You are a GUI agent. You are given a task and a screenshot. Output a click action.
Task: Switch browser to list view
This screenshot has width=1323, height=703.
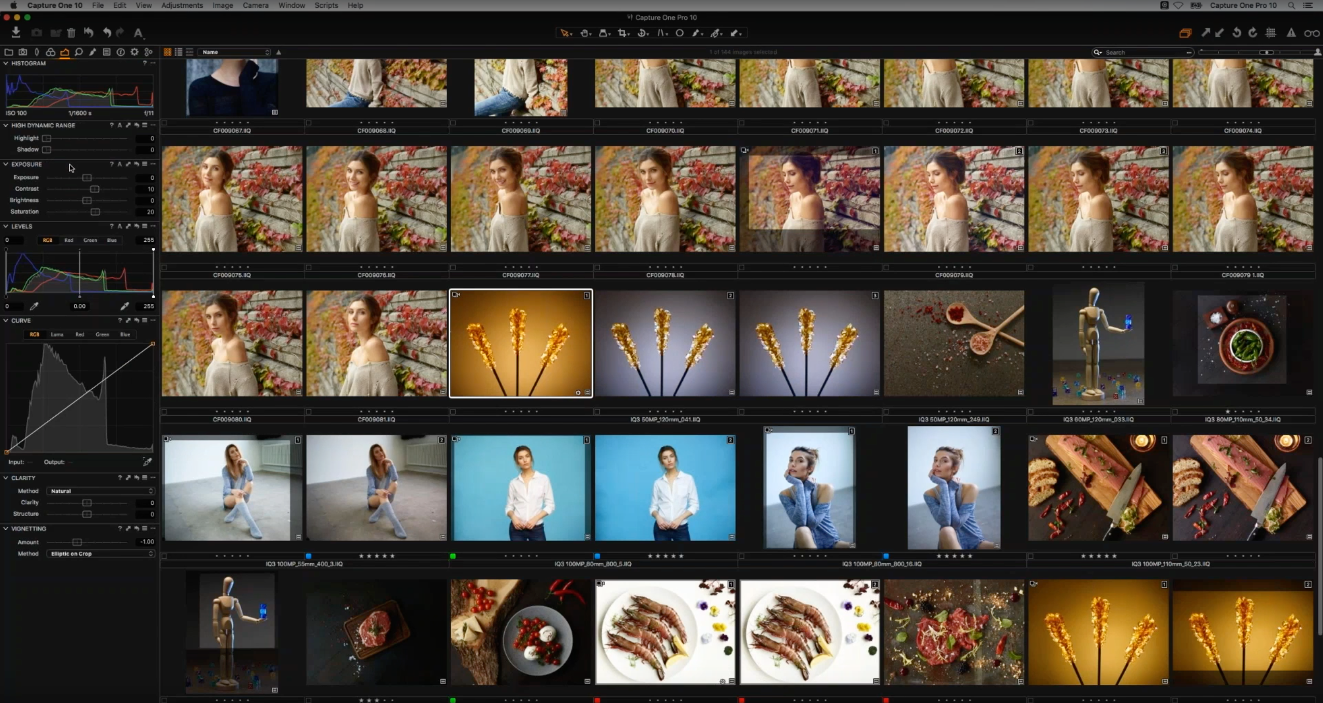(x=179, y=52)
